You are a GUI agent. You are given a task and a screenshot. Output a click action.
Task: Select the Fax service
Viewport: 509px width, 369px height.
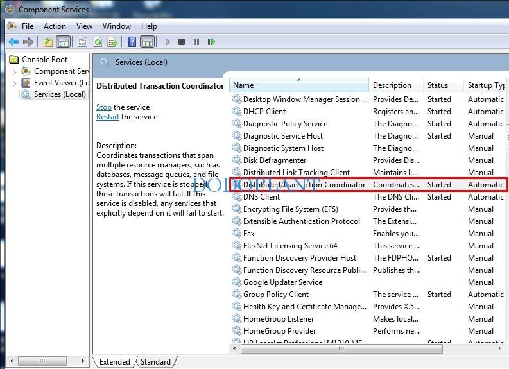click(x=368, y=234)
